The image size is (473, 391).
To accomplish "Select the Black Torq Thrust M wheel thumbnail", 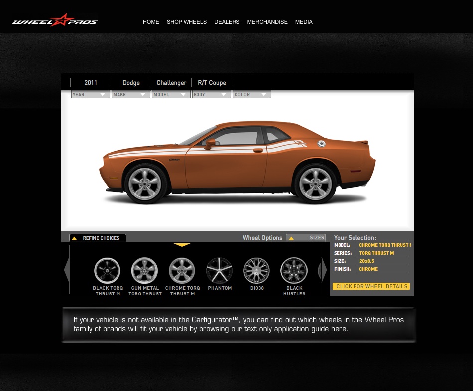I will [107, 271].
